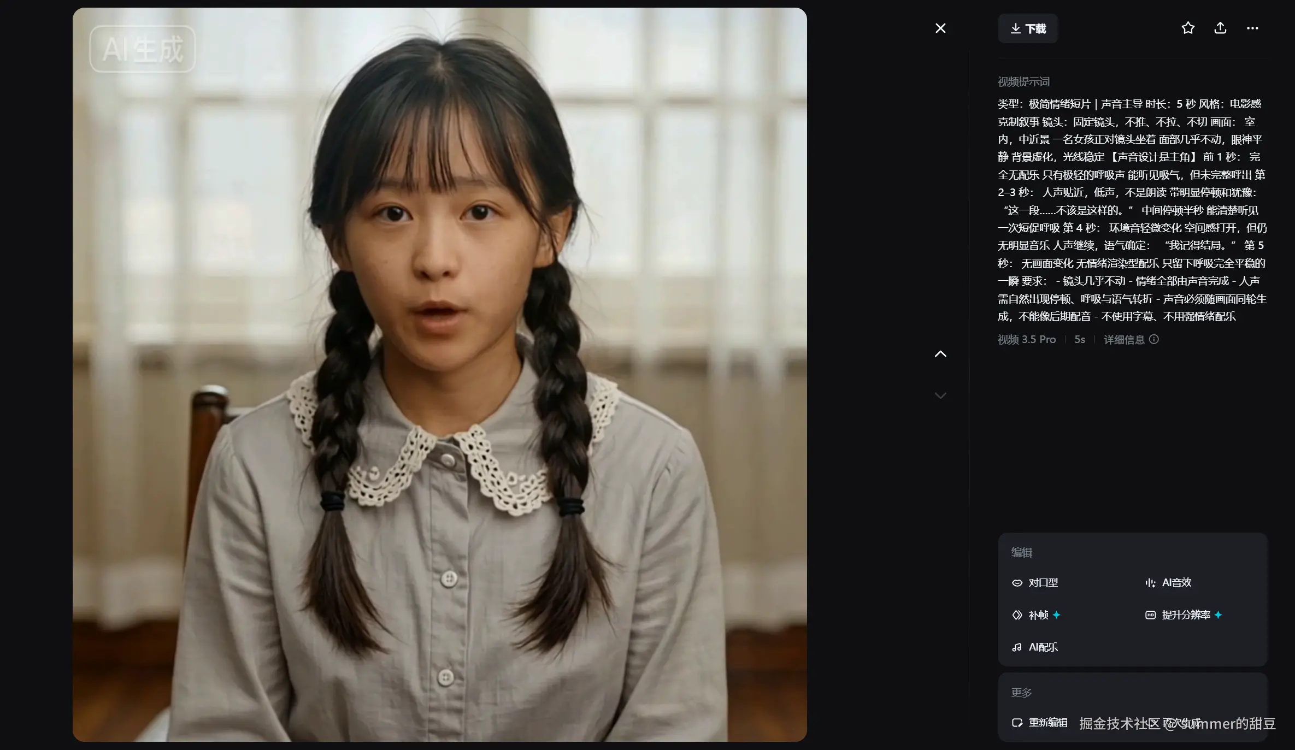Go to next video with down chevron
The width and height of the screenshot is (1295, 750).
coord(940,395)
